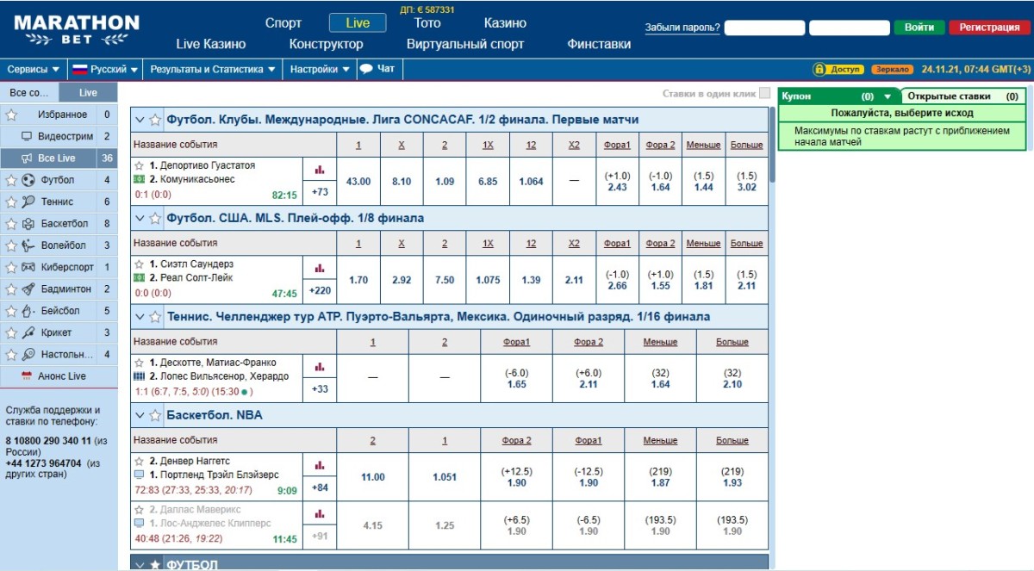Open the Казино menu item
This screenshot has height=571, width=1034.
[505, 23]
